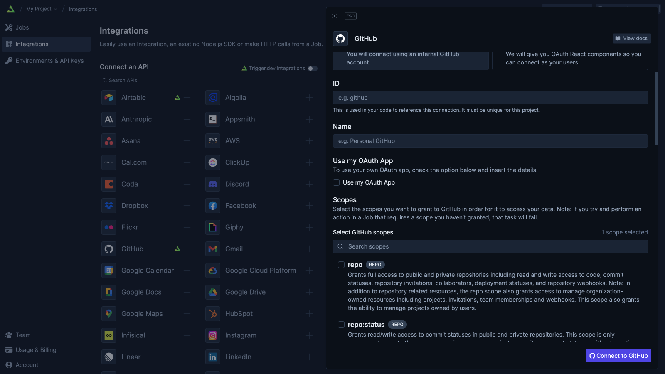Click the GitHub logo in the panel header

point(340,39)
